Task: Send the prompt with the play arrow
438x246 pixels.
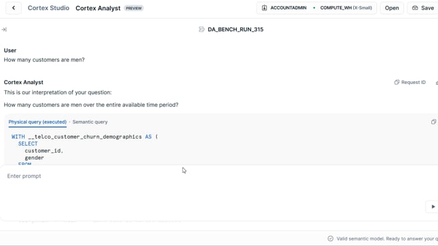Action: 433,206
